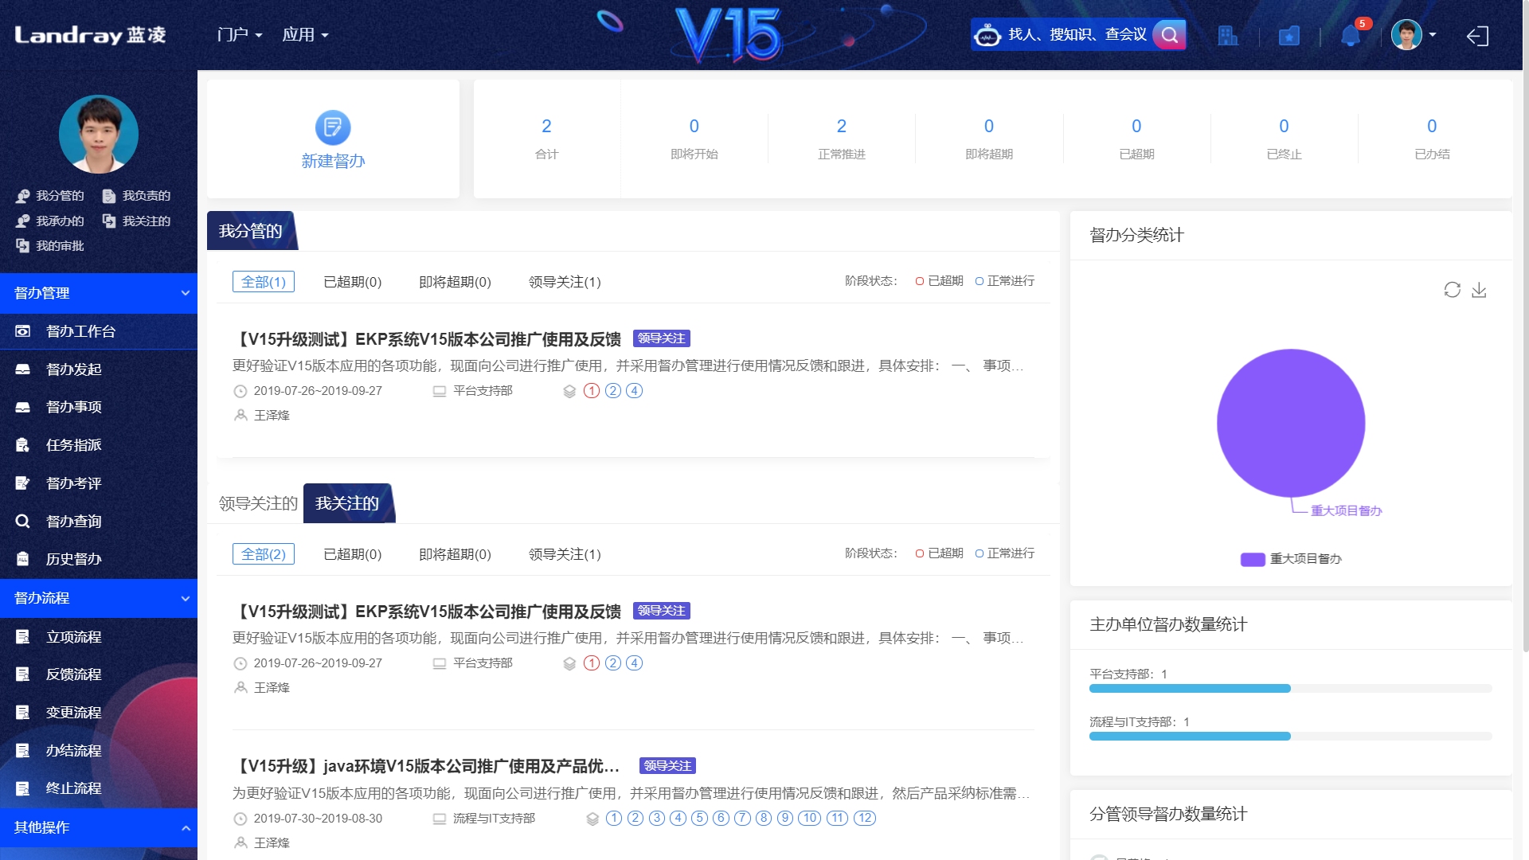This screenshot has height=860, width=1529.
Task: Click the search magnifier button
Action: [1169, 35]
